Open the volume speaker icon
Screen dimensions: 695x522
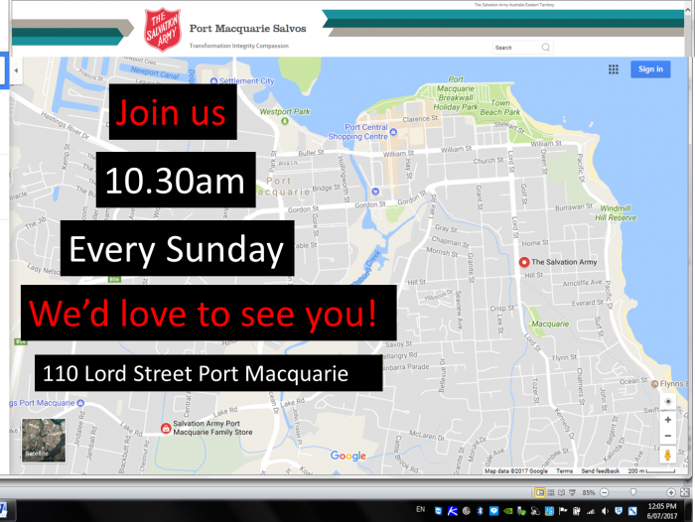coord(605,511)
